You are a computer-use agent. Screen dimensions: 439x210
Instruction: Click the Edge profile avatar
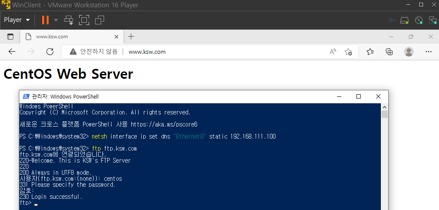click(409, 52)
